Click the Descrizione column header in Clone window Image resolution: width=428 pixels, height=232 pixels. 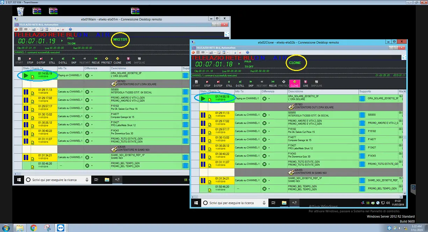(x=295, y=92)
